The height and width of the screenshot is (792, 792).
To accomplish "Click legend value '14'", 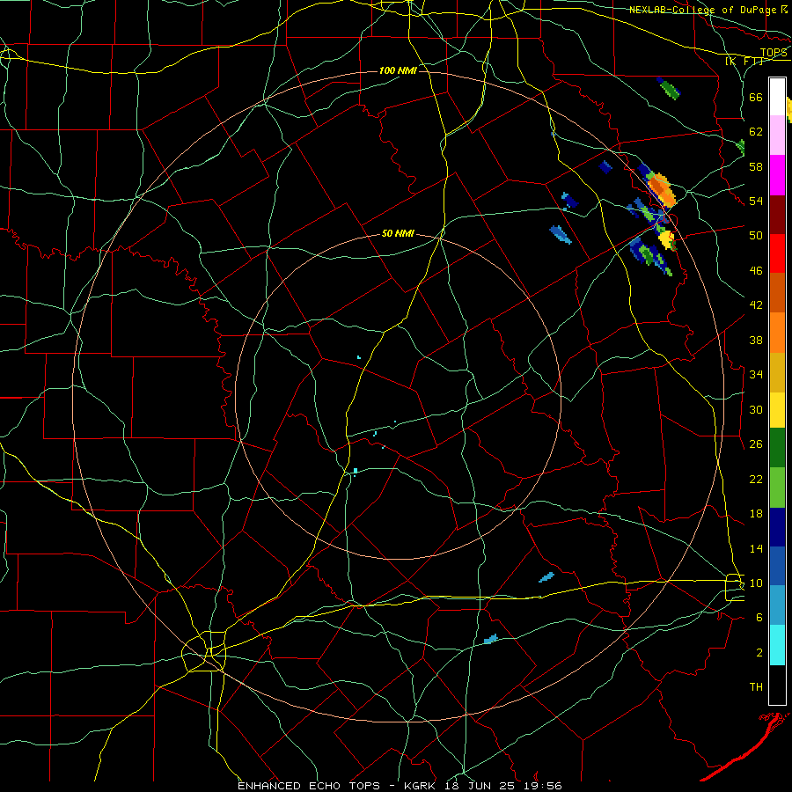I will coord(756,548).
